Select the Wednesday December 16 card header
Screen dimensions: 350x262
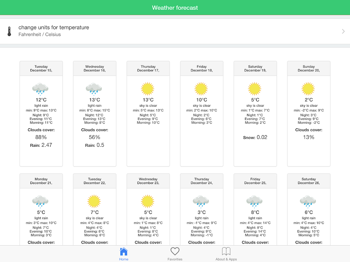95,68
